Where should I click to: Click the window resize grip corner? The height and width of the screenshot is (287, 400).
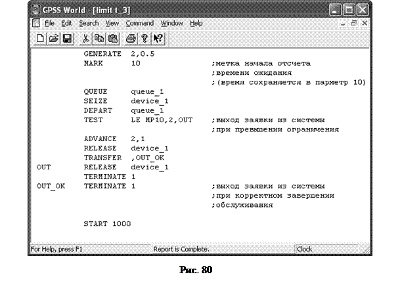pyautogui.click(x=366, y=250)
